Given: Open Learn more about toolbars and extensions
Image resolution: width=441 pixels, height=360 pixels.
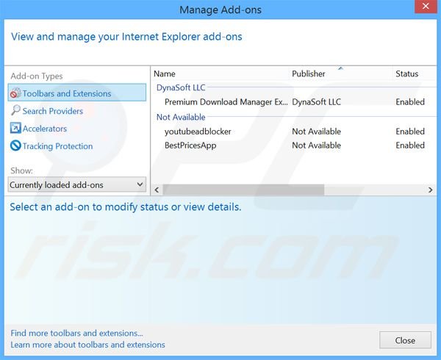Looking at the screenshot, I should [87, 345].
